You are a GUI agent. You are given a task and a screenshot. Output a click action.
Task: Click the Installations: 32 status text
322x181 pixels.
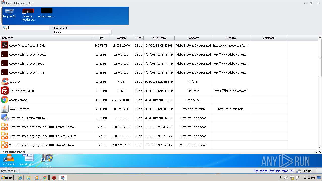(x=10, y=171)
